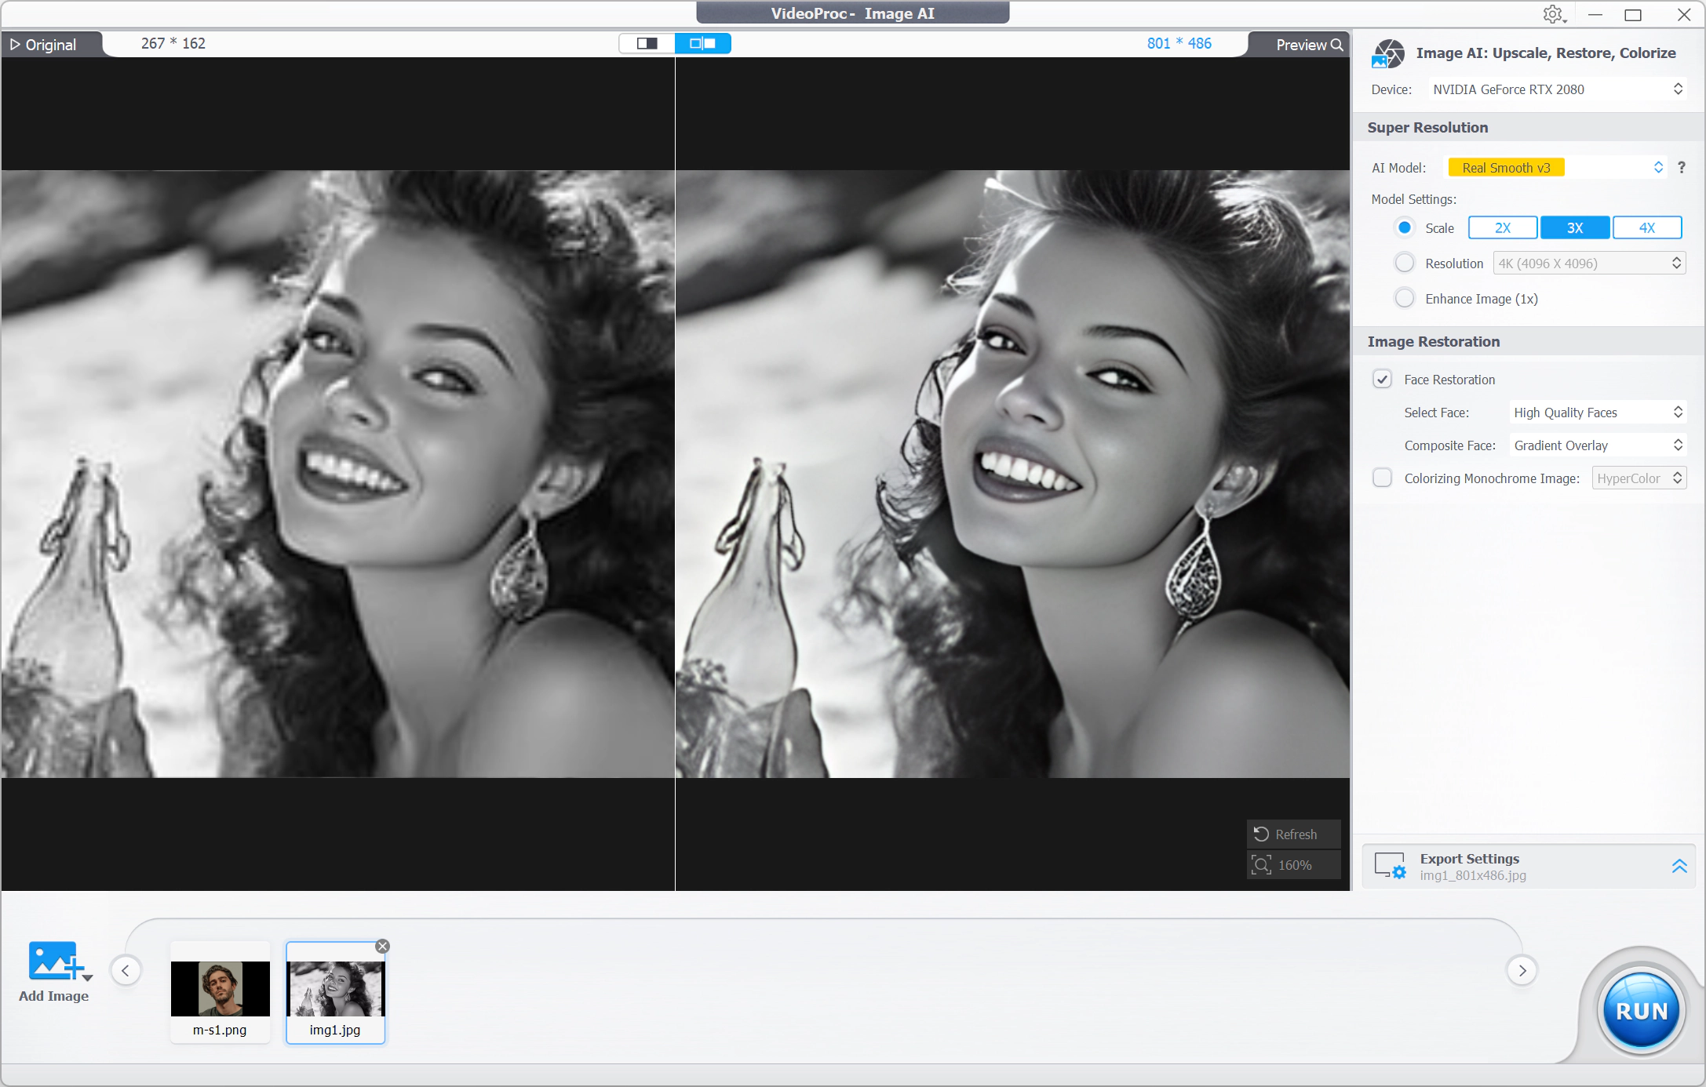Viewport: 1706px width, 1087px height.
Task: Click the Preview magnifier button
Action: (1309, 45)
